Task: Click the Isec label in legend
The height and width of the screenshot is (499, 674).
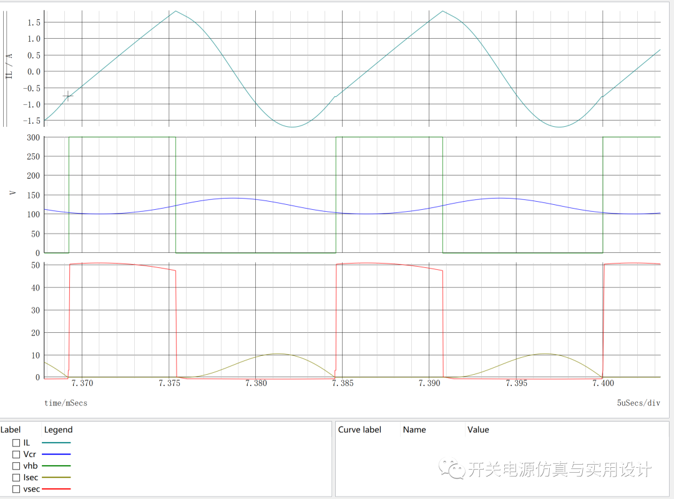Action: [x=31, y=478]
